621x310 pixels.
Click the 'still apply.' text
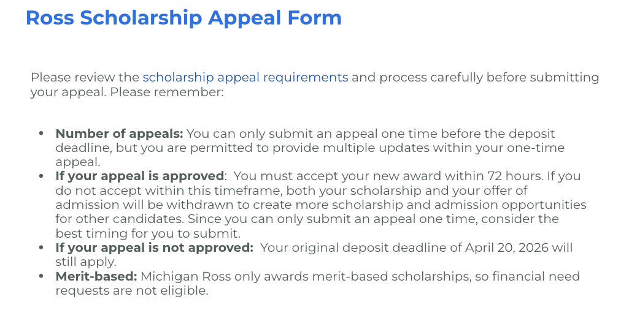tap(87, 262)
